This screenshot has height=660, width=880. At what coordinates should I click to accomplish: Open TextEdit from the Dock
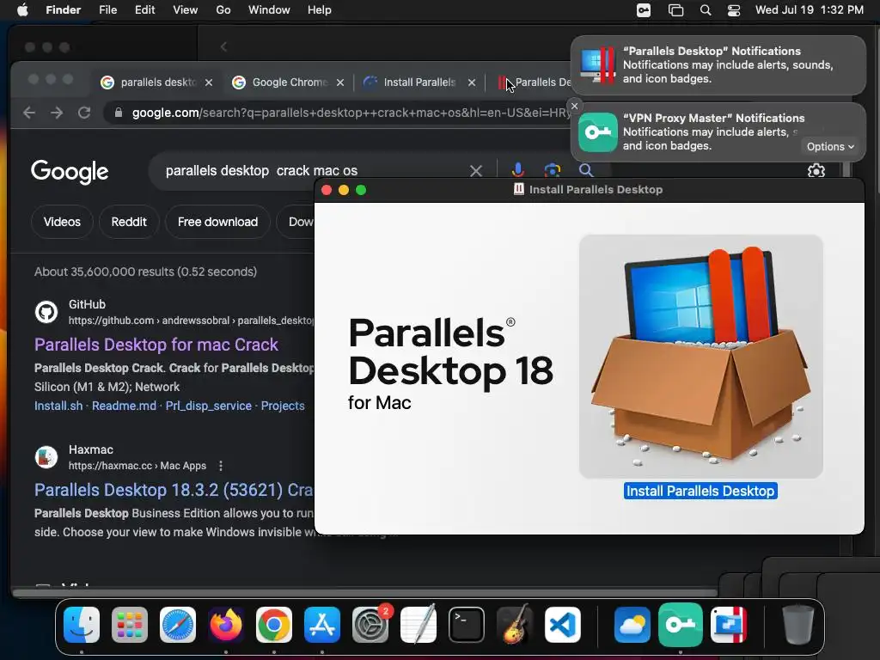coord(419,625)
